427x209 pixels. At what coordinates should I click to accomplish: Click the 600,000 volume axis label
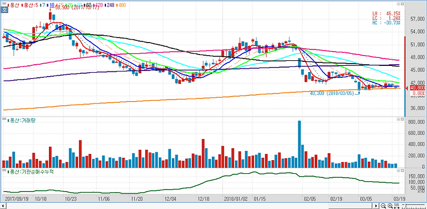(x=416, y=133)
